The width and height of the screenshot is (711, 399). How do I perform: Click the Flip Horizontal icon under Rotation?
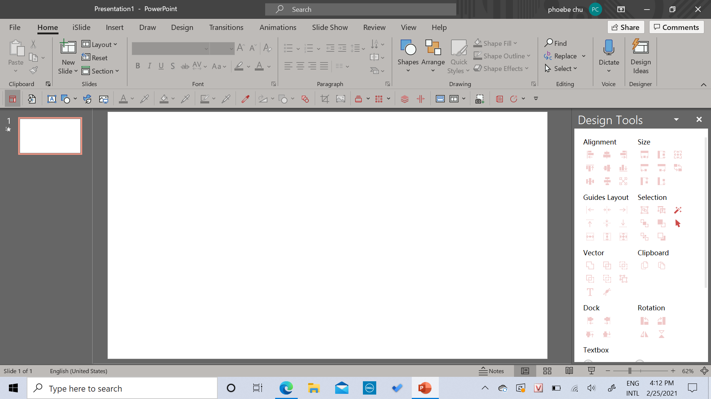[645, 334]
